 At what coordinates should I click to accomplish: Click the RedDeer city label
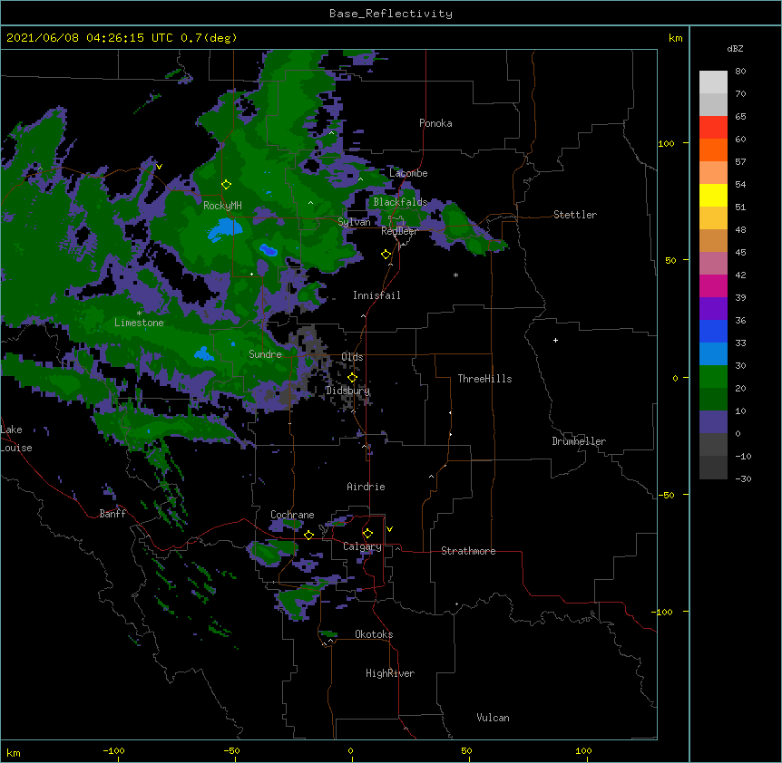click(399, 231)
